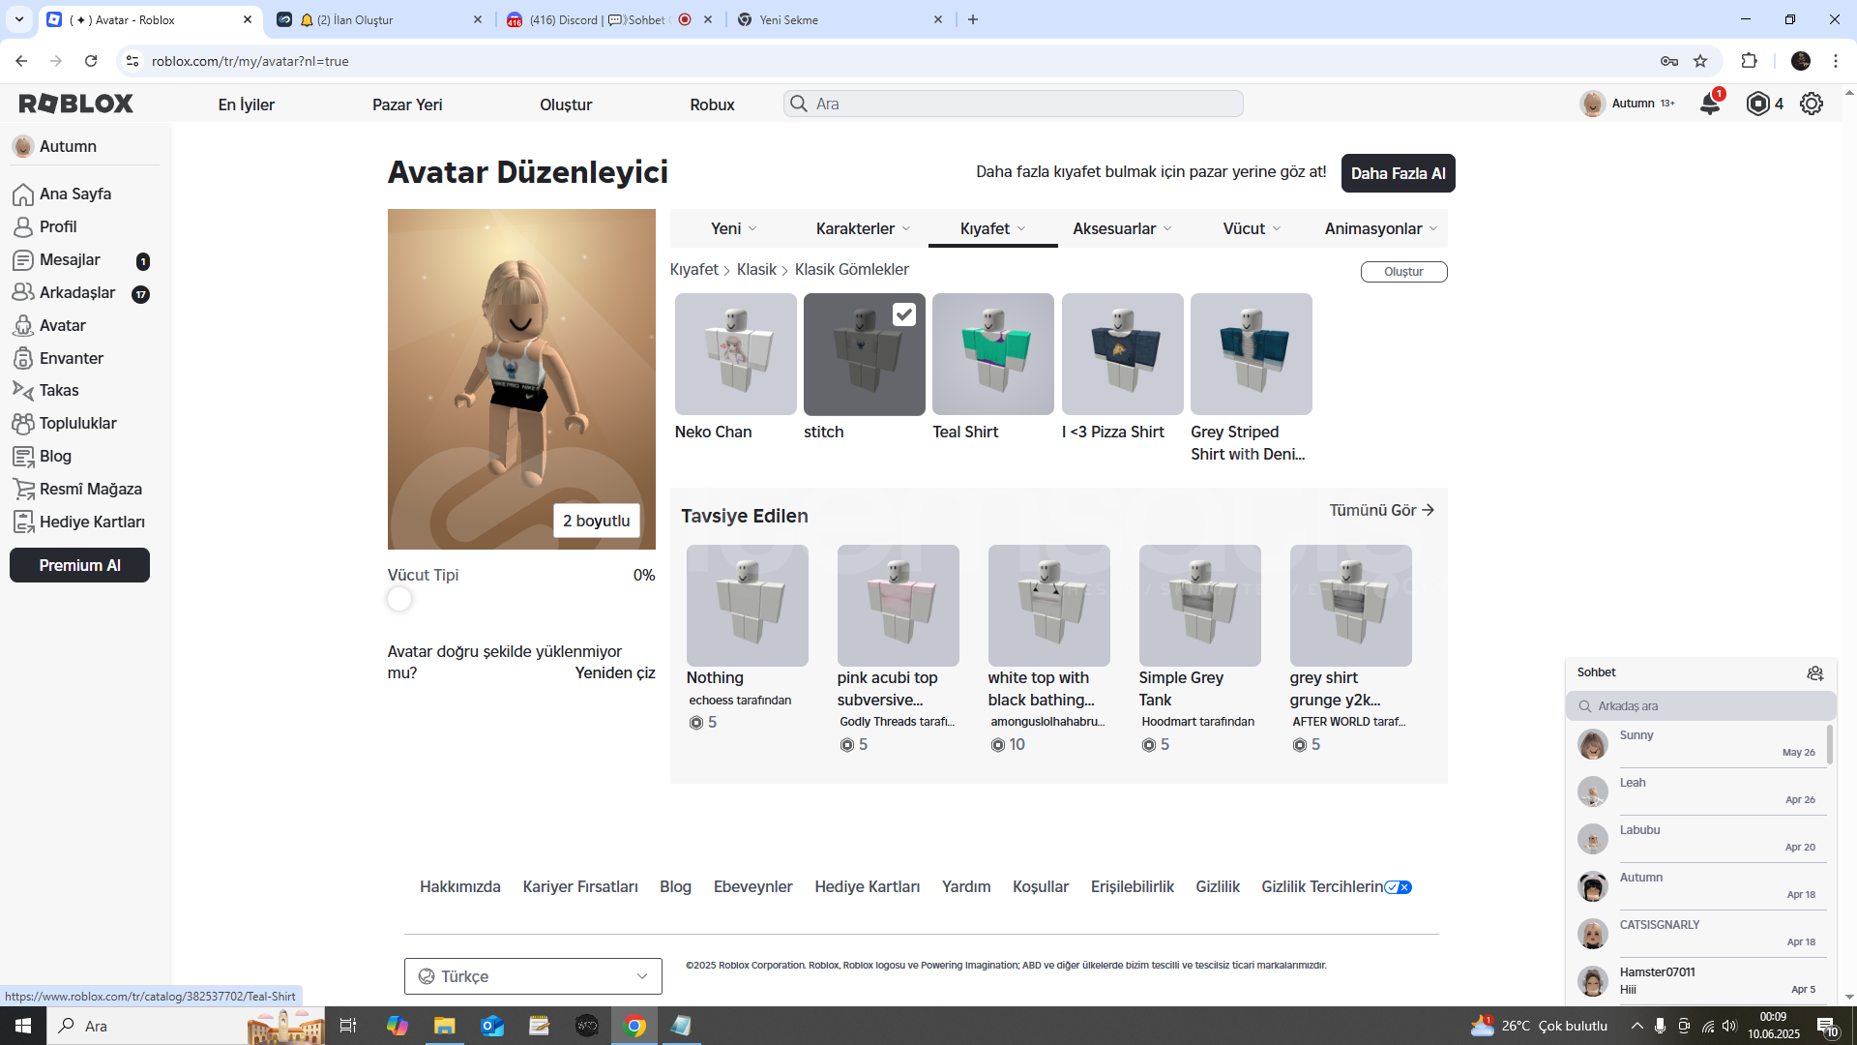Click the Arkadaş ara search field

1700,706
